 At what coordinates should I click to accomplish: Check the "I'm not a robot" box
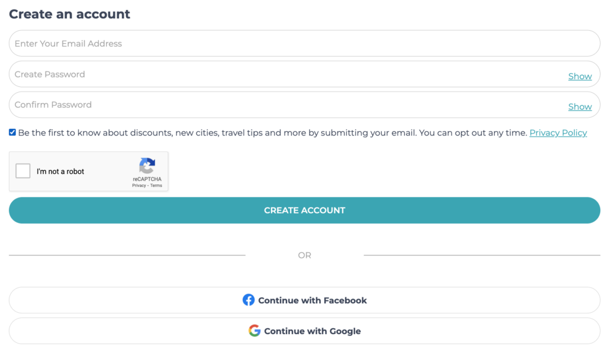point(23,171)
